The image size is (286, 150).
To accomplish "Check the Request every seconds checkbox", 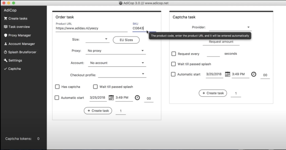I will point(174,54).
